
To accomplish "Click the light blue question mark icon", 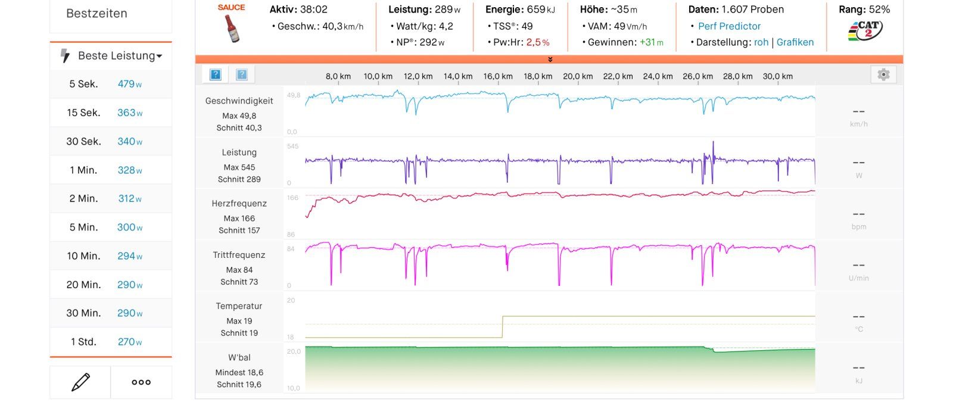I will [242, 74].
